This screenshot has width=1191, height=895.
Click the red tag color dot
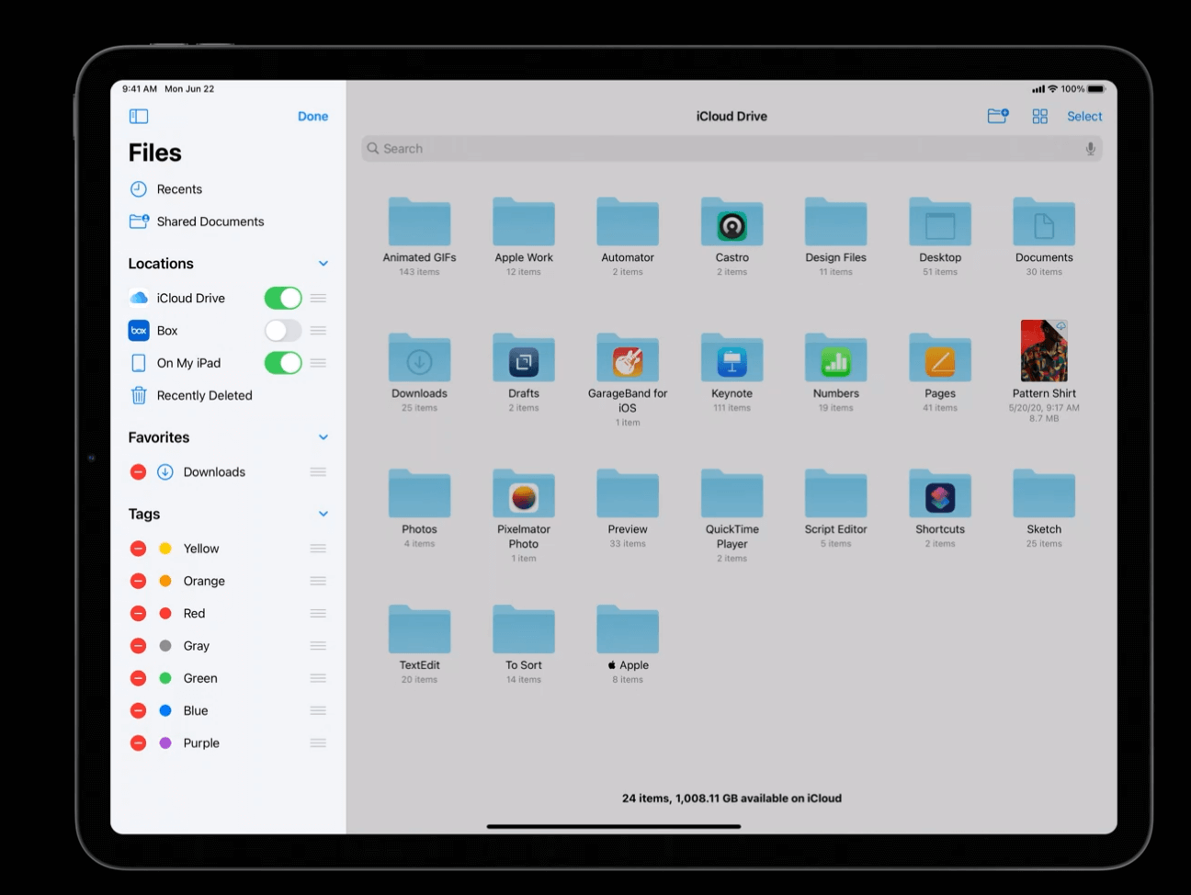tap(165, 613)
